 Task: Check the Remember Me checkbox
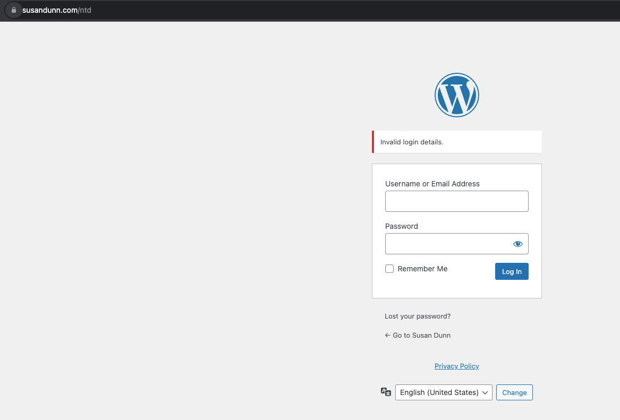pyautogui.click(x=389, y=269)
